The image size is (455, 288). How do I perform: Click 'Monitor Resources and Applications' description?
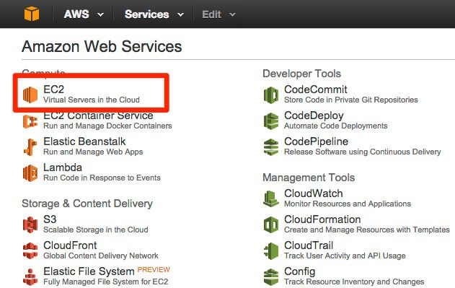(x=348, y=204)
